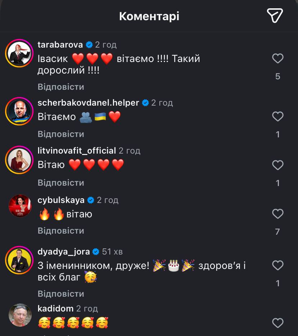This screenshot has width=298, height=336.
Task: View kadidom's profile picture
Action: (x=20, y=315)
